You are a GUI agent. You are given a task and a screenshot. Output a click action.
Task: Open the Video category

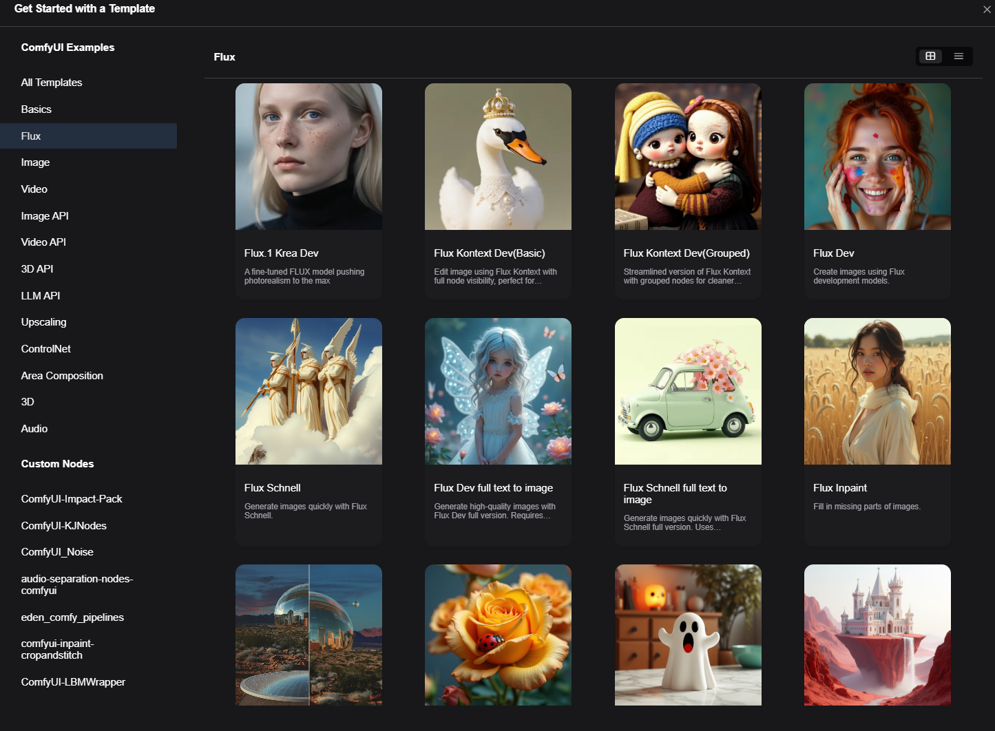pos(88,189)
